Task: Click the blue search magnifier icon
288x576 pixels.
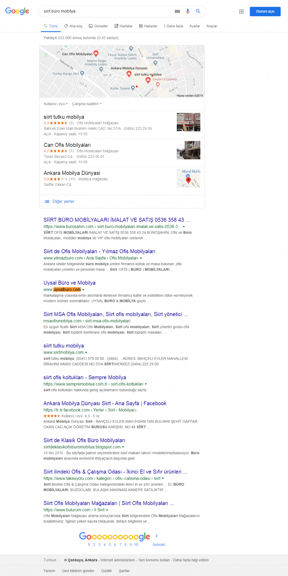Action: coord(198,11)
